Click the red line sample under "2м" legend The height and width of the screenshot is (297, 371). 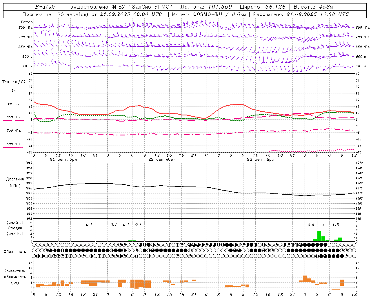pyautogui.click(x=13, y=94)
